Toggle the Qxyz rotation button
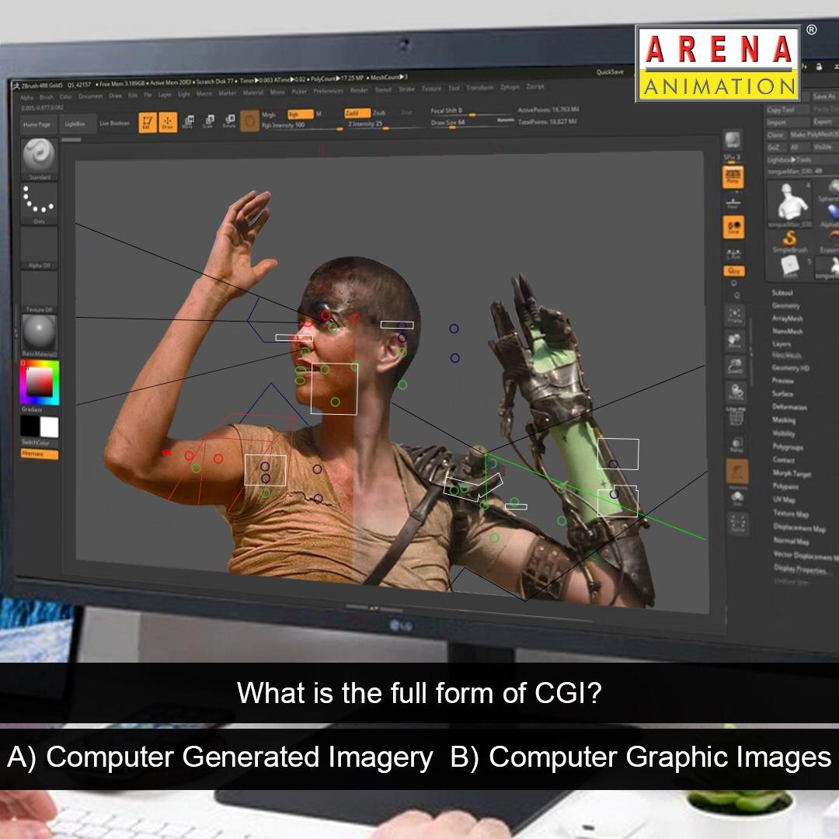 click(x=734, y=271)
